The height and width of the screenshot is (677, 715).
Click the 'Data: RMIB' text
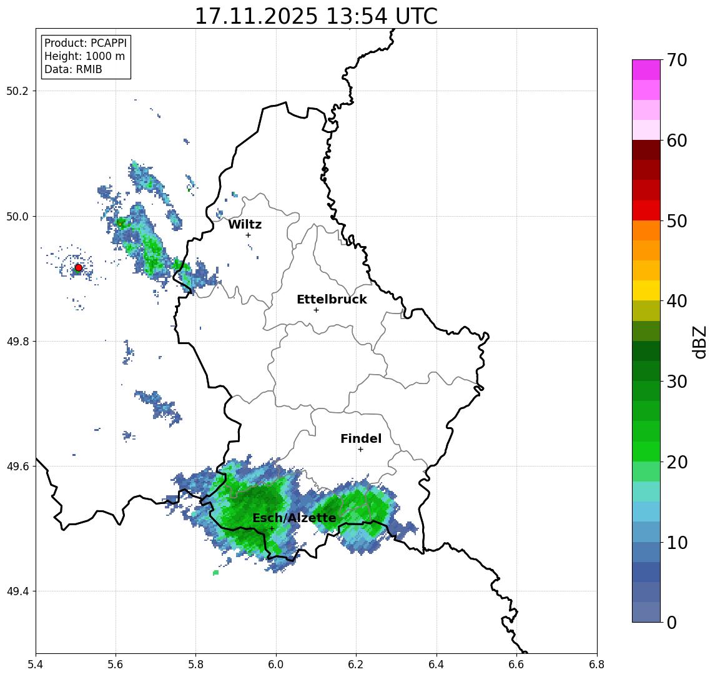(x=73, y=69)
